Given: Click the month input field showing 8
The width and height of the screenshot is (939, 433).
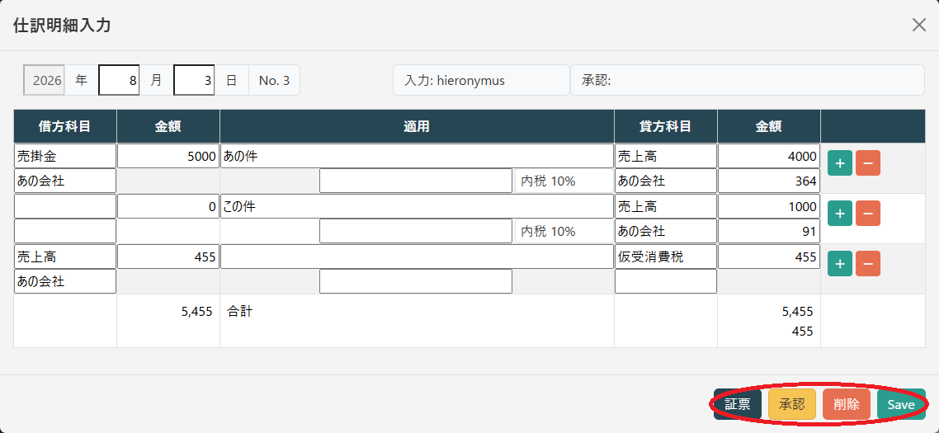Looking at the screenshot, I should (x=119, y=81).
